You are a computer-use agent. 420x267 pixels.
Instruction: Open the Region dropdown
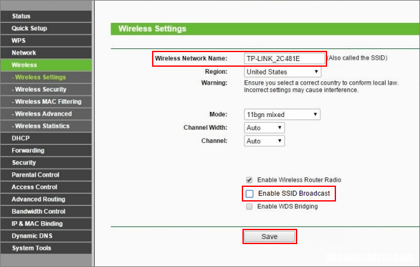click(283, 72)
